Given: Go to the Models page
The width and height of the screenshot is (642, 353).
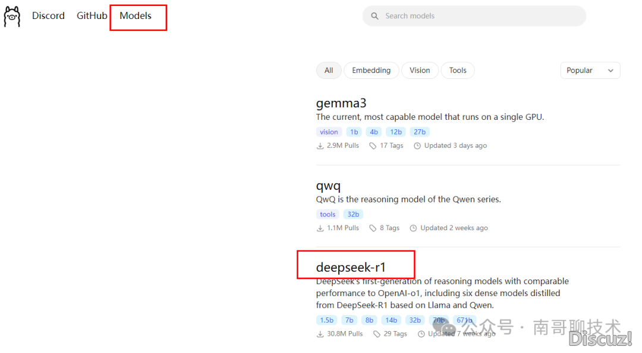Looking at the screenshot, I should [136, 16].
